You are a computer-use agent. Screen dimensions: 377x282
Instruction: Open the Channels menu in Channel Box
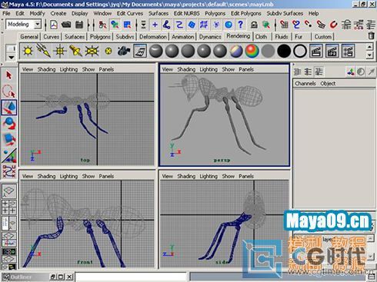click(x=305, y=84)
